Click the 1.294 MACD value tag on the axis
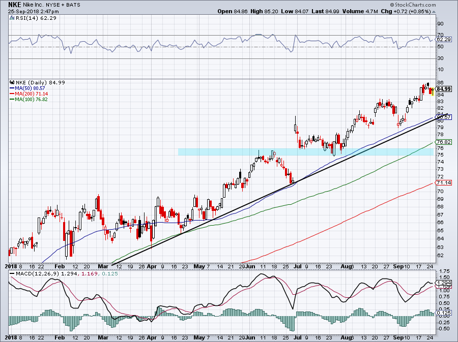 pos(444,283)
